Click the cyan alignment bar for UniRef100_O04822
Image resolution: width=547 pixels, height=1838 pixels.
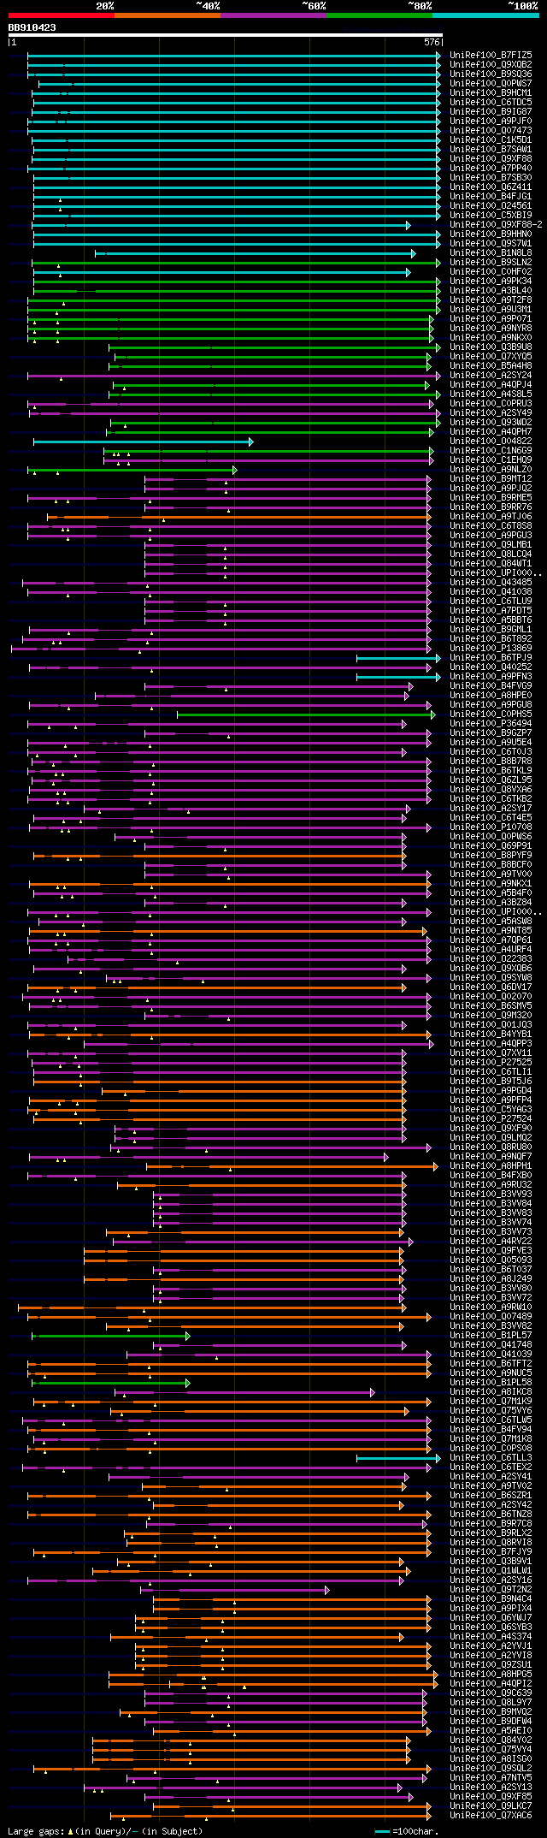143,441
